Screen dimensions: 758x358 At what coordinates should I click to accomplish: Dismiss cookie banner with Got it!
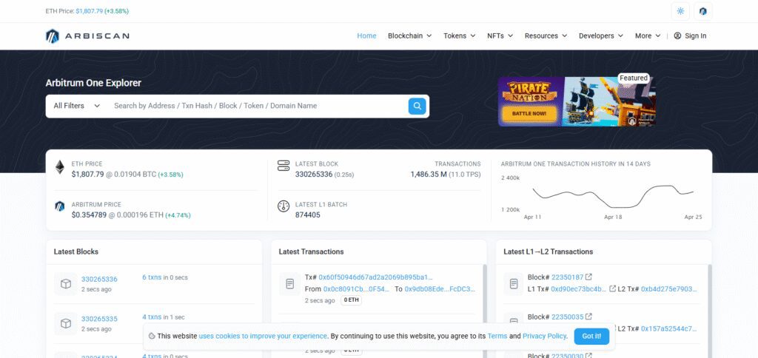[591, 337]
